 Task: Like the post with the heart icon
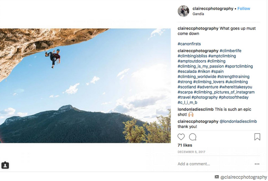click(x=181, y=137)
